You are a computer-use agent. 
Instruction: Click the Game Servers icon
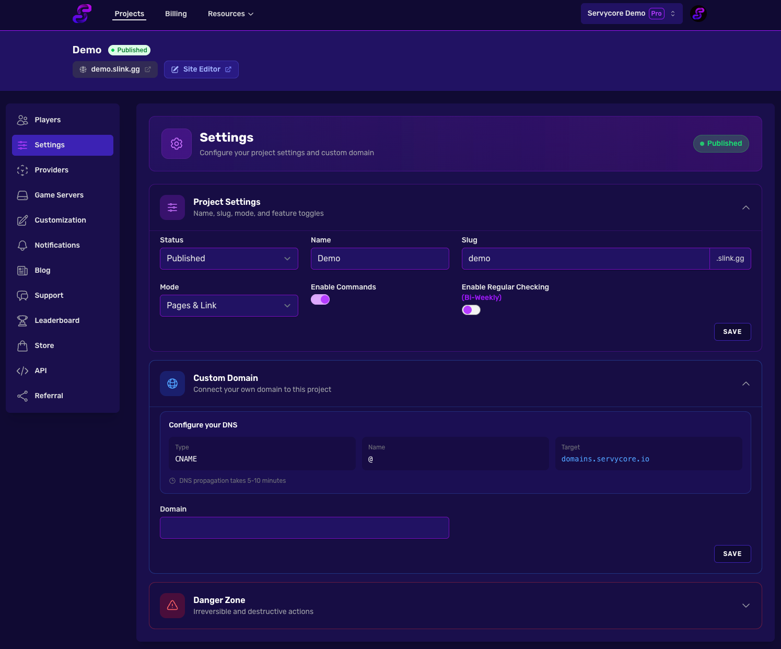point(22,195)
